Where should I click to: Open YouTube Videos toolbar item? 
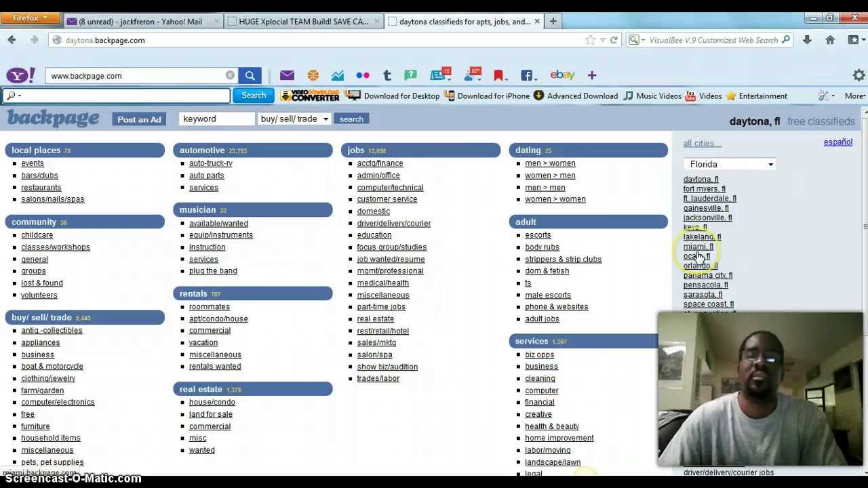(x=704, y=96)
